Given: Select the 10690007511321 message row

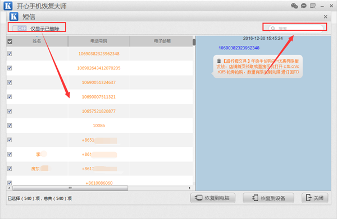Looking at the screenshot, I should (99, 97).
